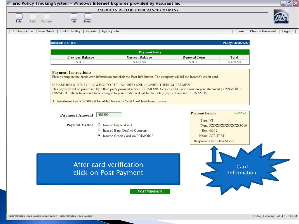Open the New Quote menu
Viewport: 299px width, 224px height.
tap(46, 31)
